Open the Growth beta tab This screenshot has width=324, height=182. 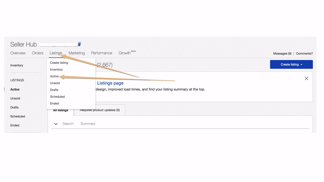[x=127, y=53]
